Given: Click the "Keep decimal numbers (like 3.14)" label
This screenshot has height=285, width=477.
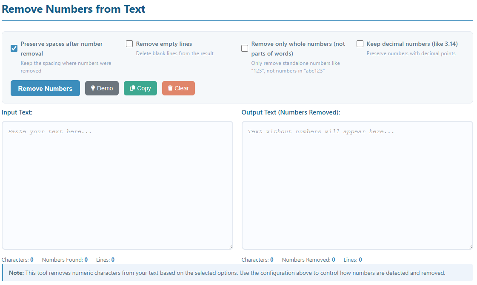Looking at the screenshot, I should click(x=412, y=44).
